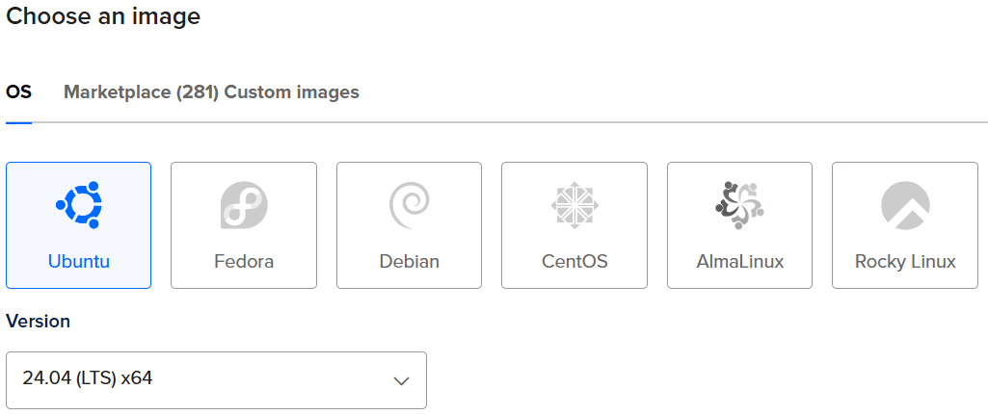Select the AlmaLinux logo icon
This screenshot has height=415, width=988.
pos(739,205)
